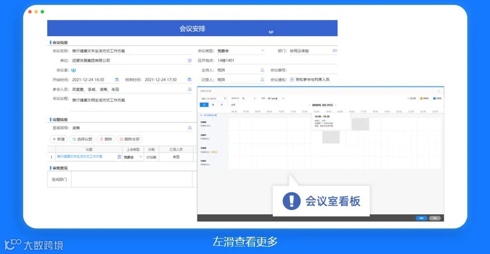Screen dimensions: 490x254
Task: Open the 上会类型 dropdown in the agenda row
Action: 133,157
